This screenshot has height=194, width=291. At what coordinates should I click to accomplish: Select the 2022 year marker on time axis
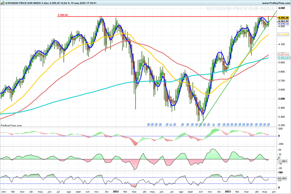(116, 192)
